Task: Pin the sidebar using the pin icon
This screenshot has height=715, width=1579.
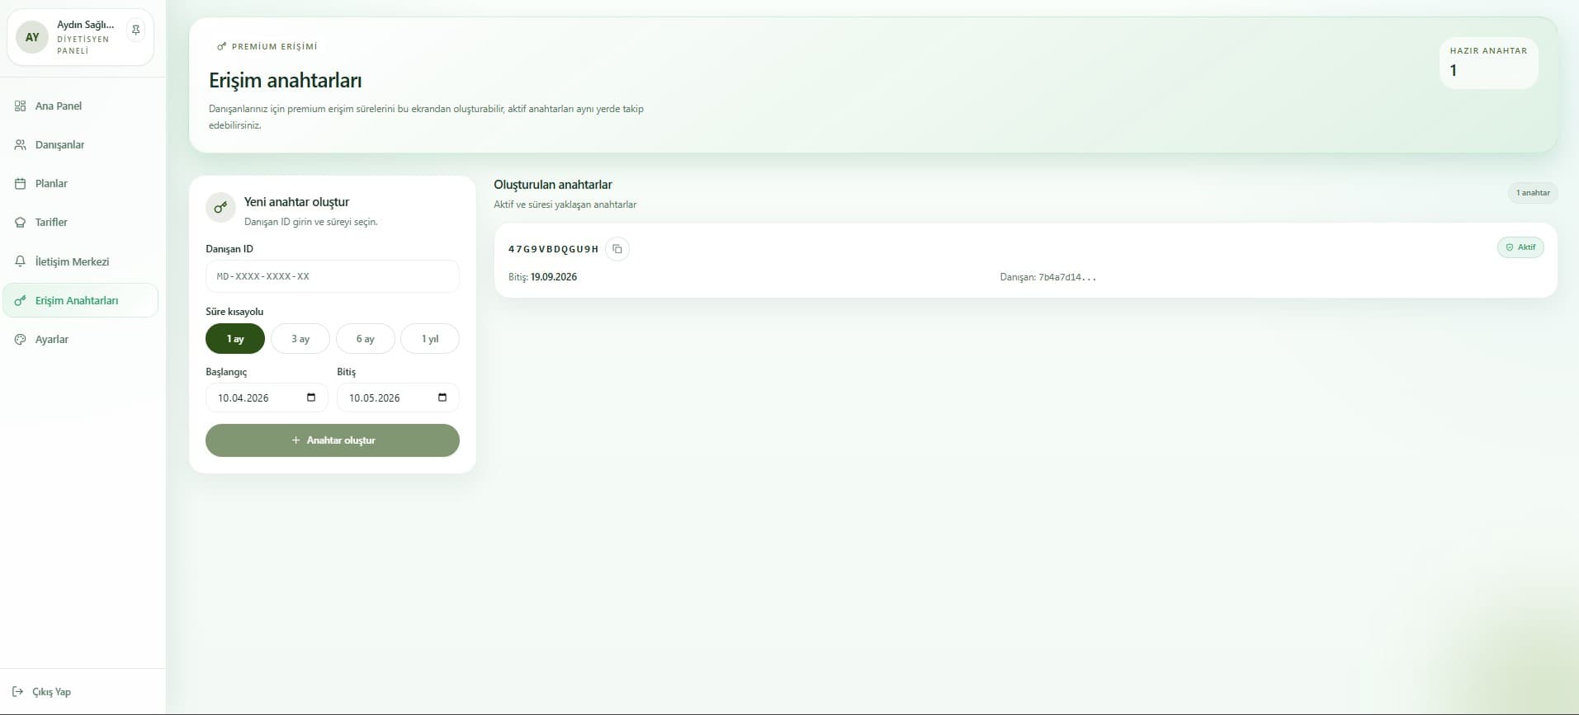Action: pyautogui.click(x=136, y=31)
